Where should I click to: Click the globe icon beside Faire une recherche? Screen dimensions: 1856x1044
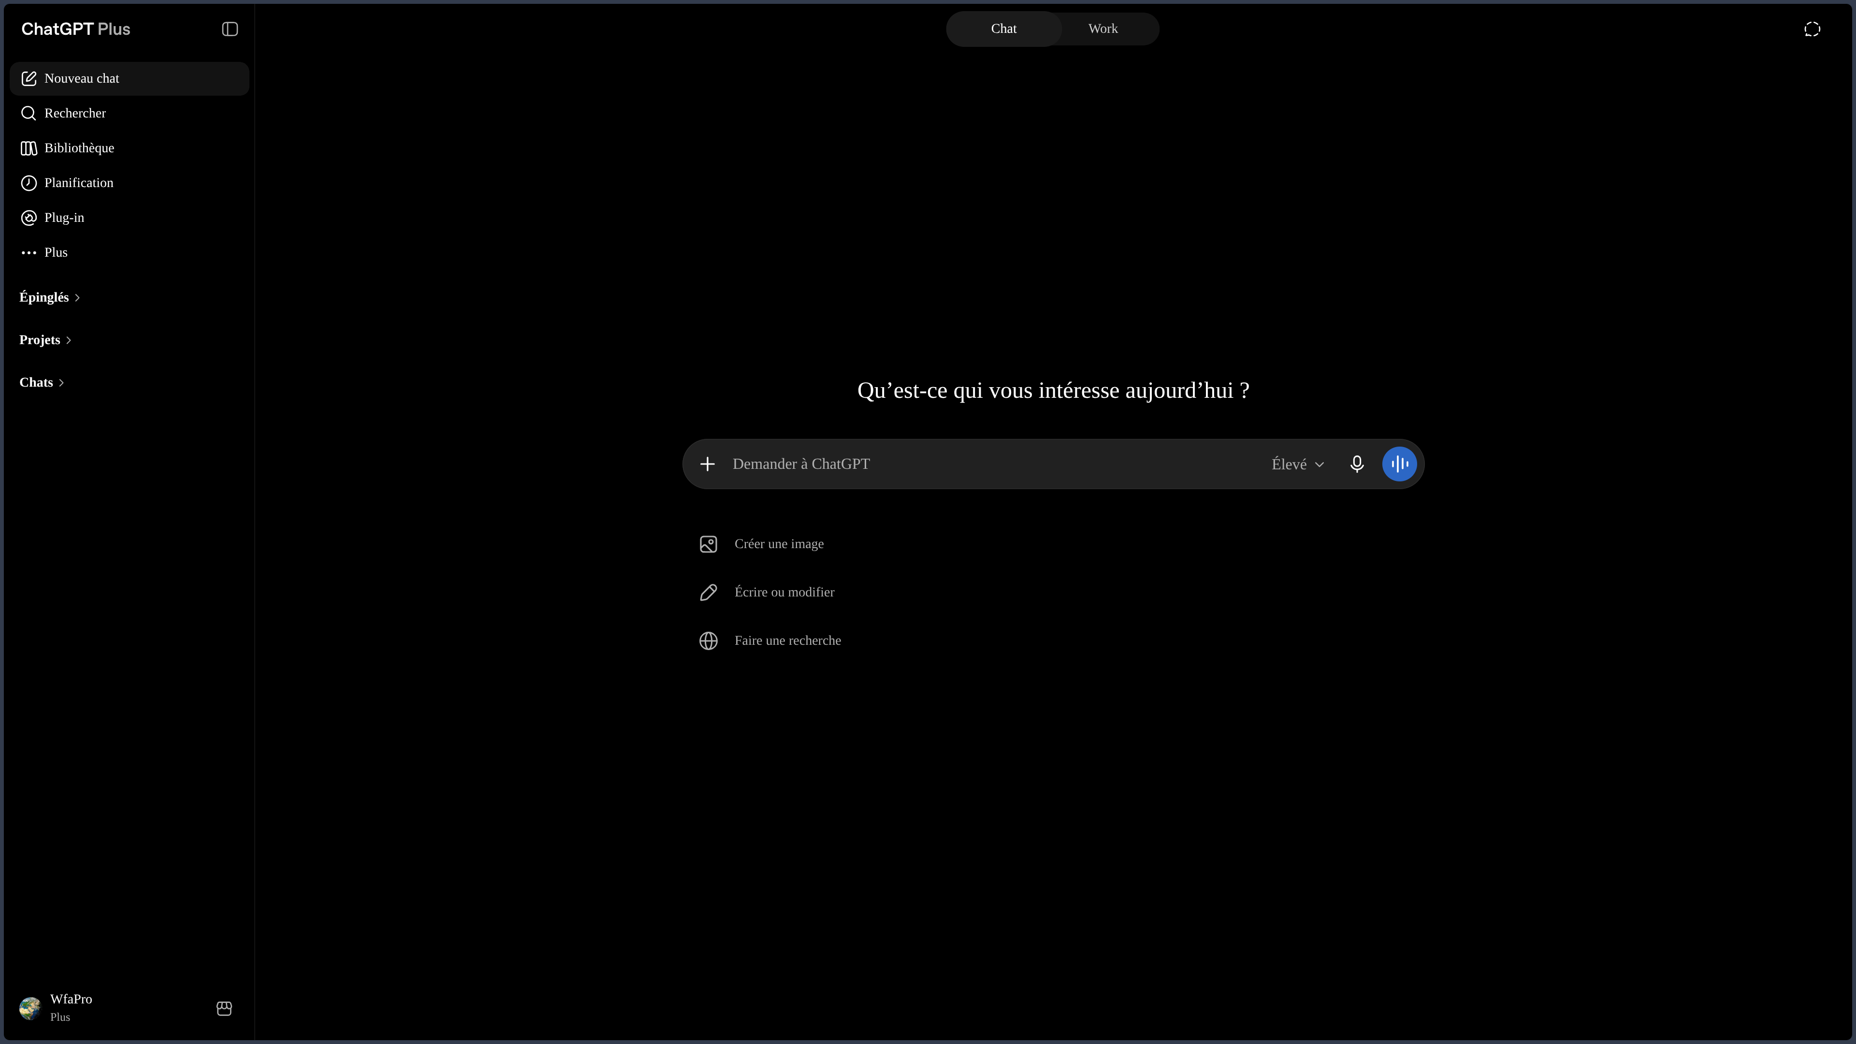(708, 640)
